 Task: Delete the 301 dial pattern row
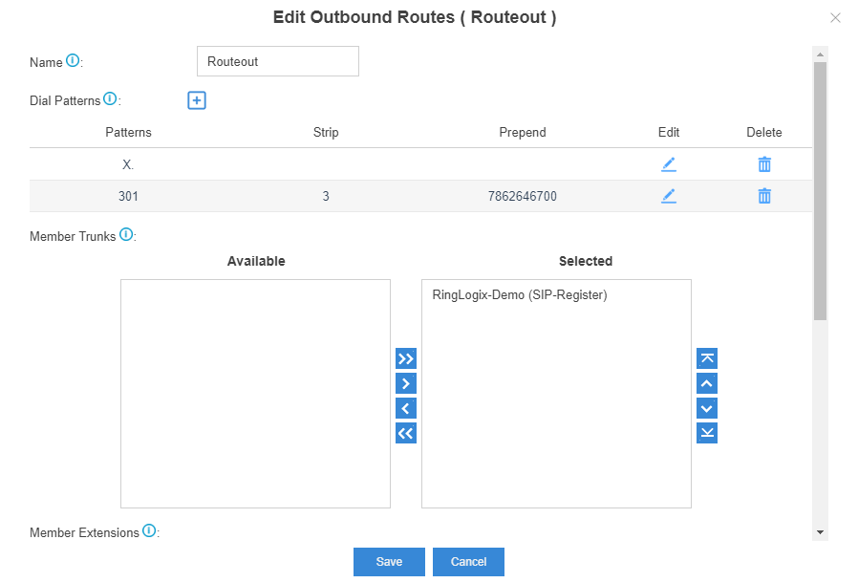point(764,196)
